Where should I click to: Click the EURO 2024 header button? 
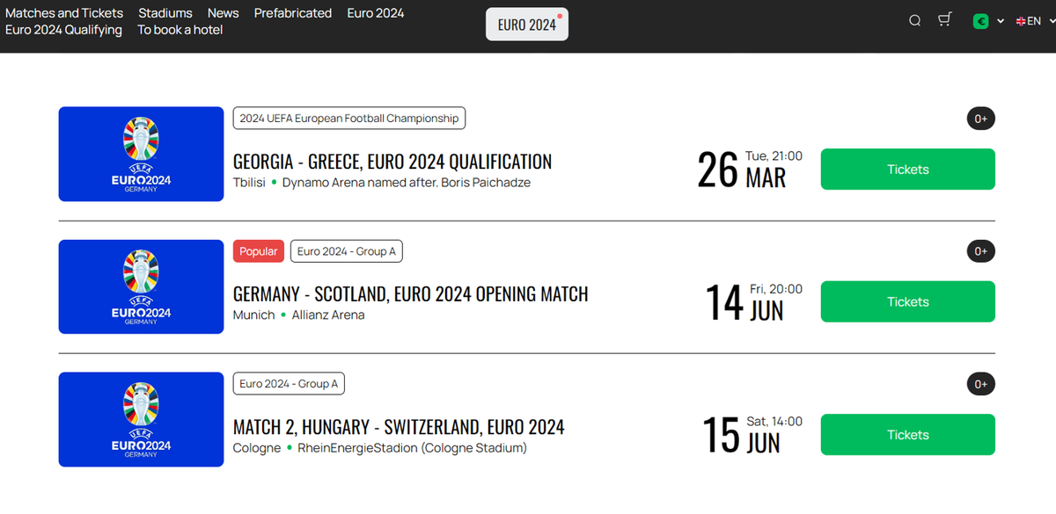click(527, 25)
